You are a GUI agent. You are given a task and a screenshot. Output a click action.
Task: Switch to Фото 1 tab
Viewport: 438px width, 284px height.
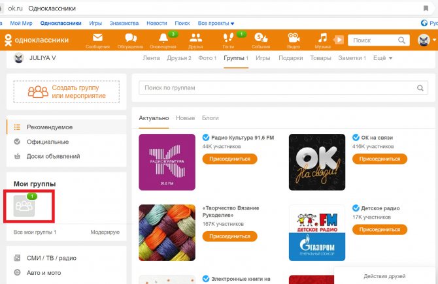[207, 58]
